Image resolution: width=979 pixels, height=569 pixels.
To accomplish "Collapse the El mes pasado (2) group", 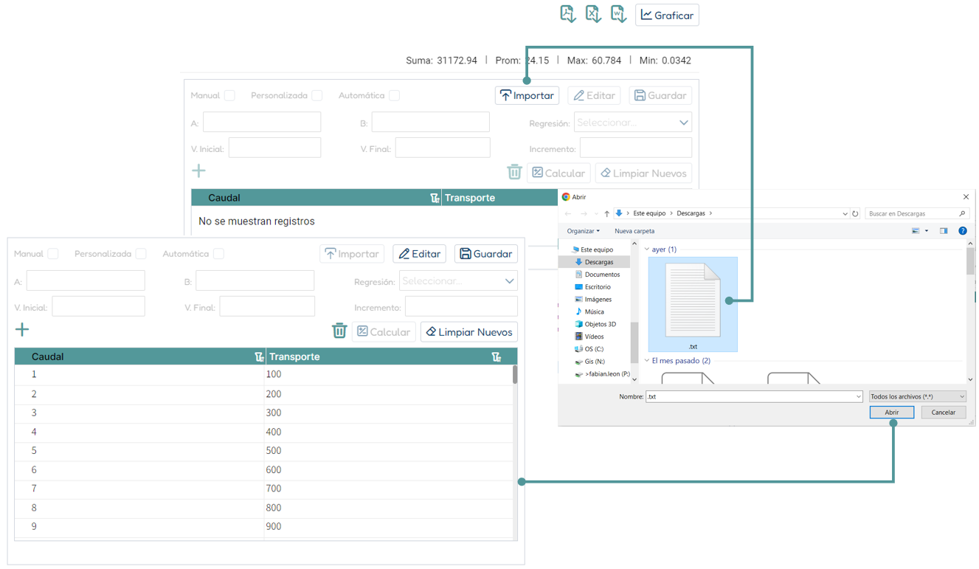I will tap(647, 361).
